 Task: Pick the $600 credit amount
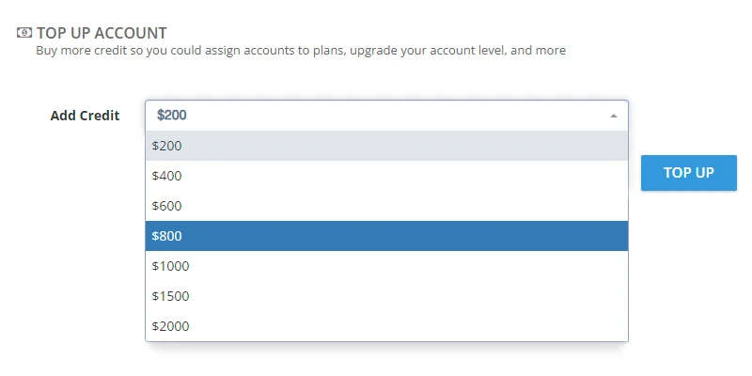coord(386,206)
